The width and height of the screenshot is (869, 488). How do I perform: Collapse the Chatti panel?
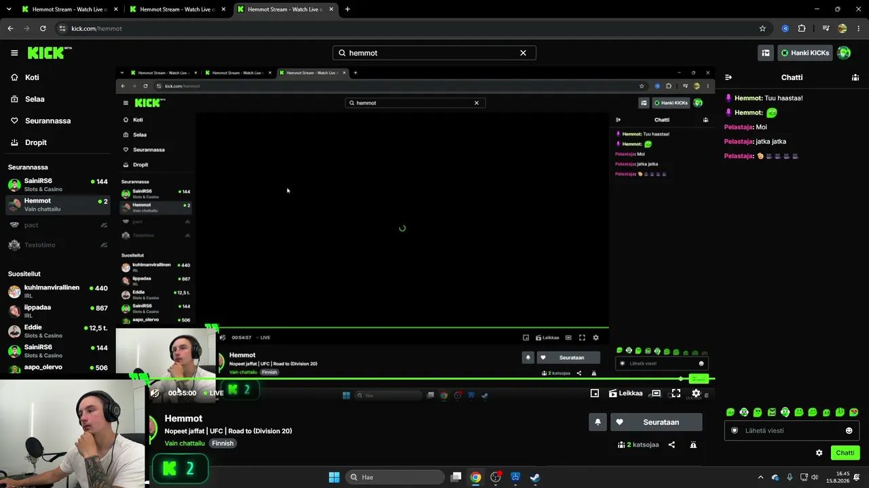click(728, 77)
